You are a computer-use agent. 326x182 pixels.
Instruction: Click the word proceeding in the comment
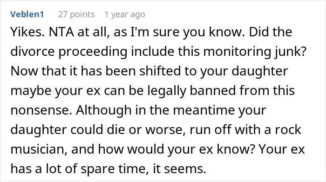click(93, 52)
